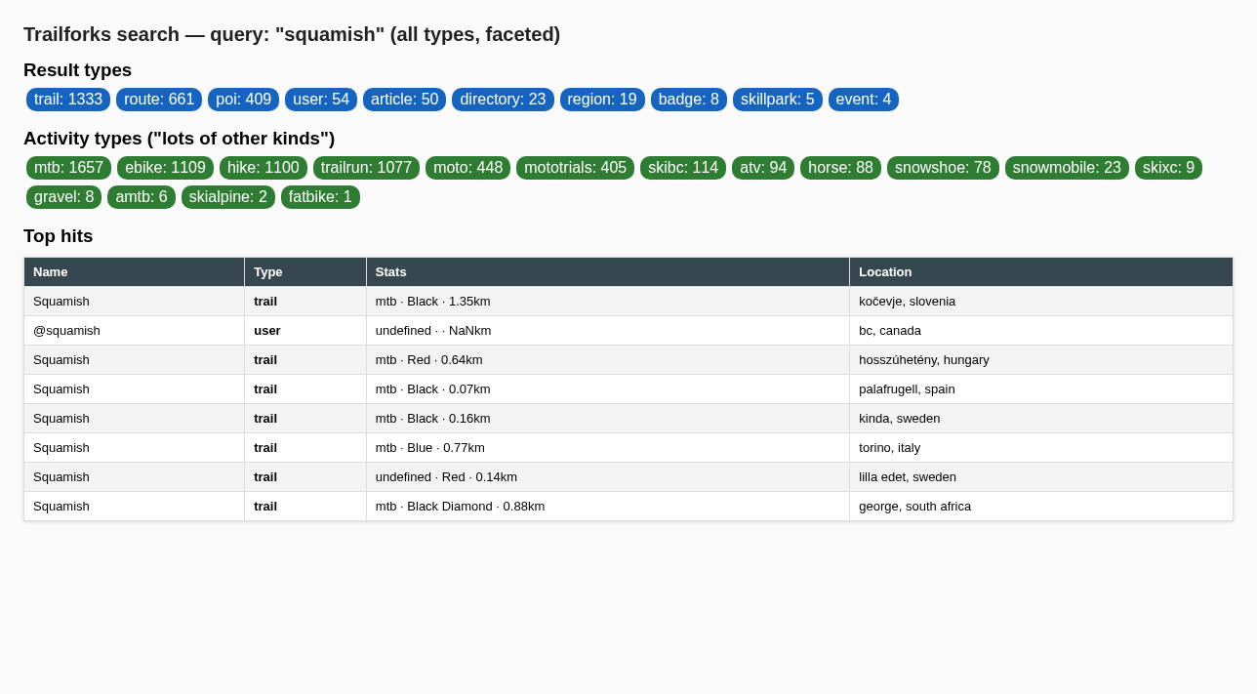Select the 'ebike: 1109' activity badge
This screenshot has height=694, width=1257.
coord(165,168)
